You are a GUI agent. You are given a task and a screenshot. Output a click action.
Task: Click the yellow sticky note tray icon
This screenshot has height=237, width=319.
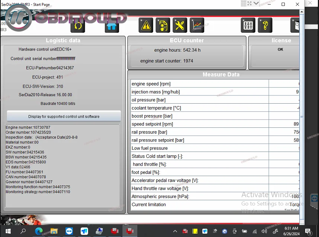pos(195,231)
